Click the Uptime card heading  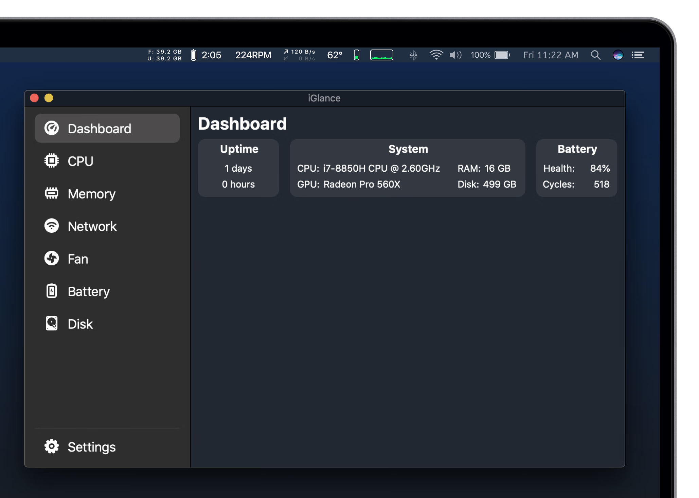[x=239, y=149]
